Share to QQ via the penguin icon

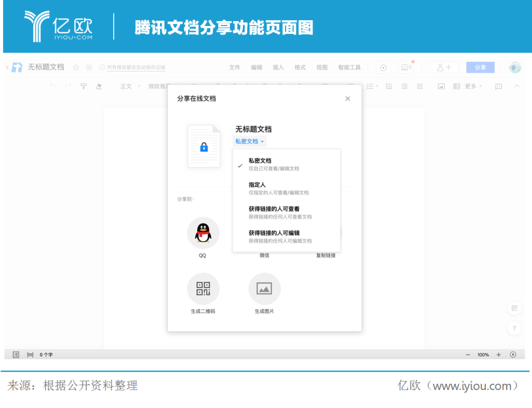[x=203, y=233]
